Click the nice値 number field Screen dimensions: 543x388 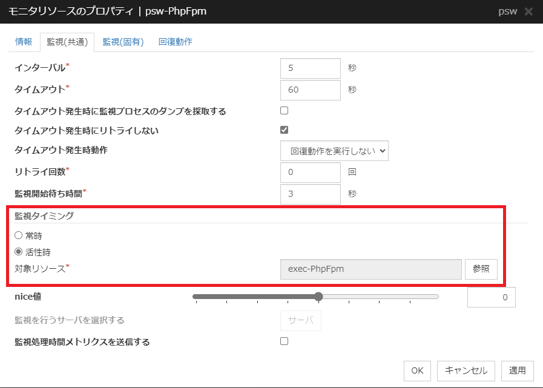coord(491,297)
